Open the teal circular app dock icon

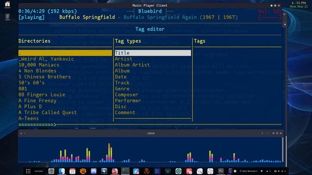click(178, 171)
